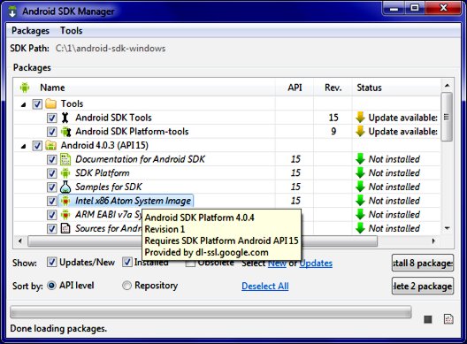Toggle the Updates/New show checkbox
This screenshot has width=467, height=344.
tap(52, 263)
